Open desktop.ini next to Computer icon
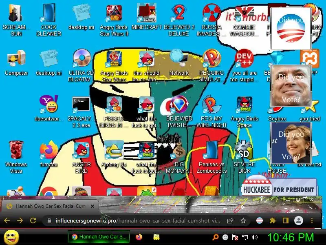 [x=48, y=62]
